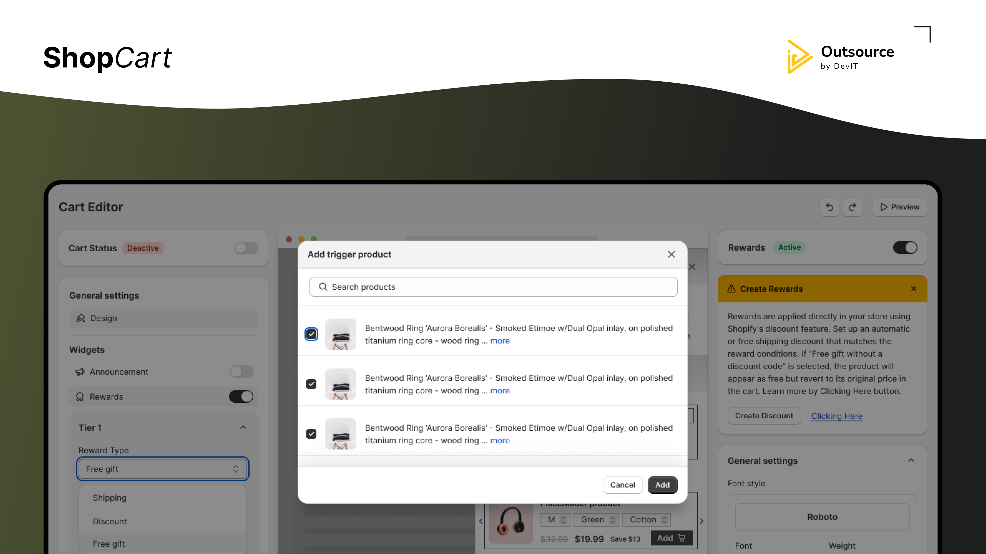Image resolution: width=986 pixels, height=554 pixels.
Task: Open the cart Preview
Action: coord(899,207)
